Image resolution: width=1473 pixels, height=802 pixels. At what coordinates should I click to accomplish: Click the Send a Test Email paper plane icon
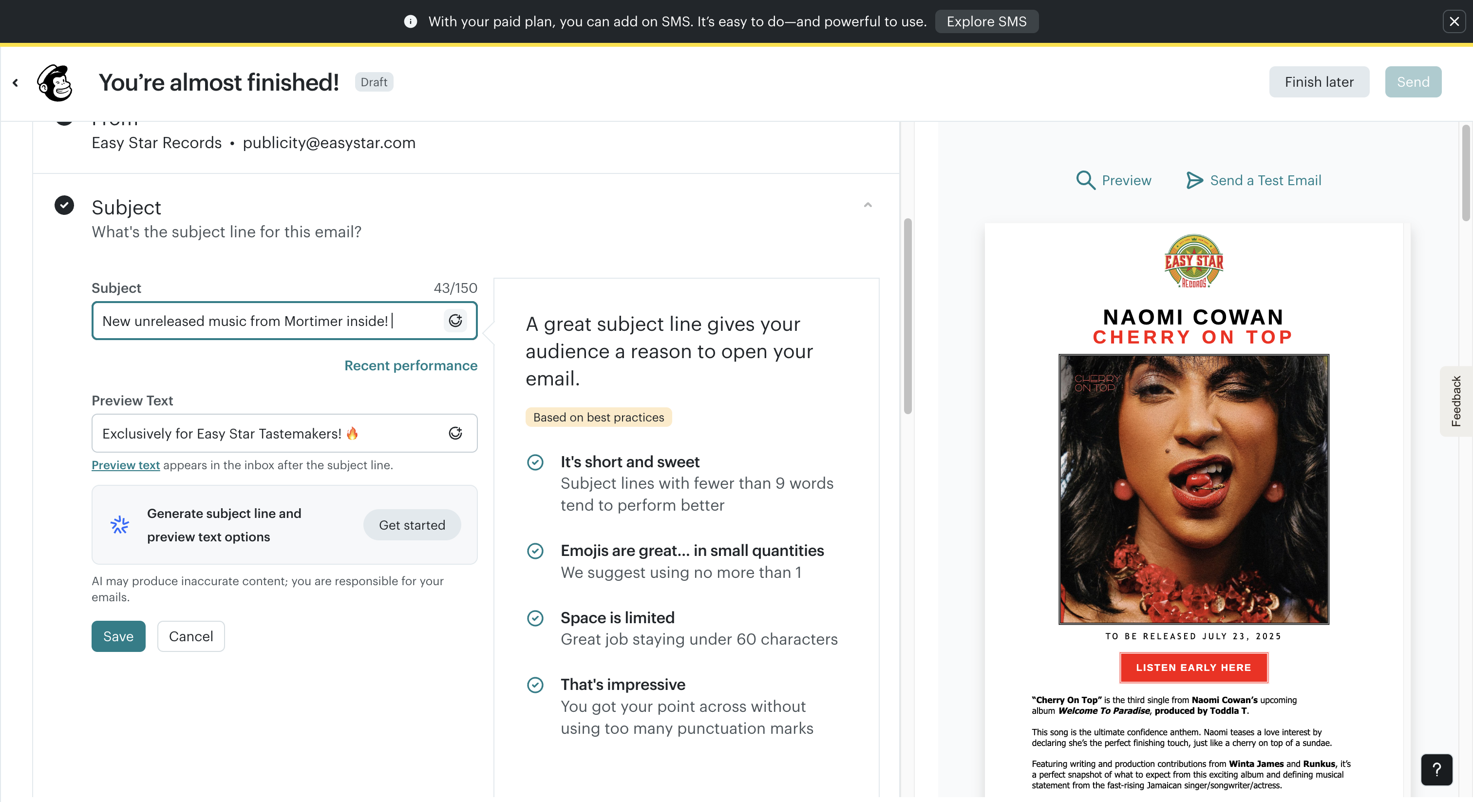1194,180
